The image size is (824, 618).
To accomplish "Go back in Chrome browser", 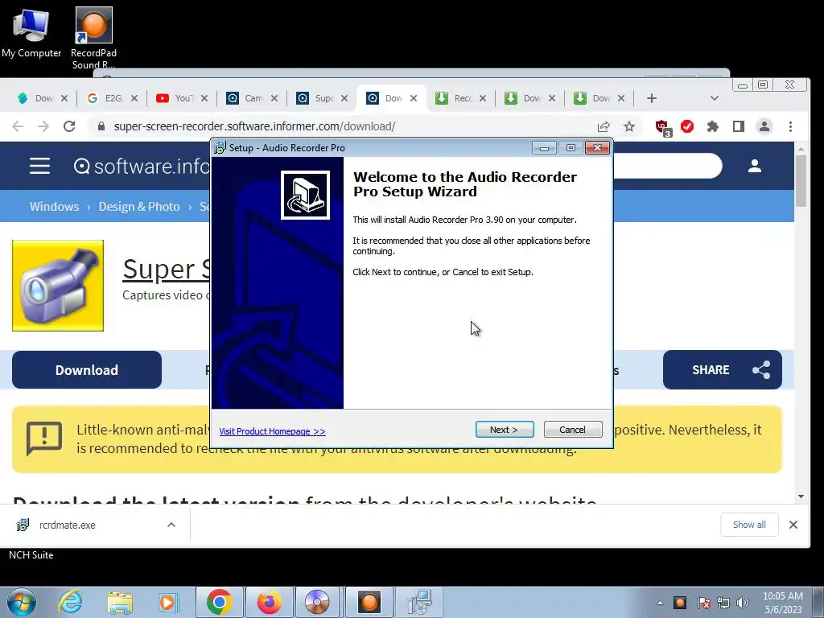I will (18, 126).
